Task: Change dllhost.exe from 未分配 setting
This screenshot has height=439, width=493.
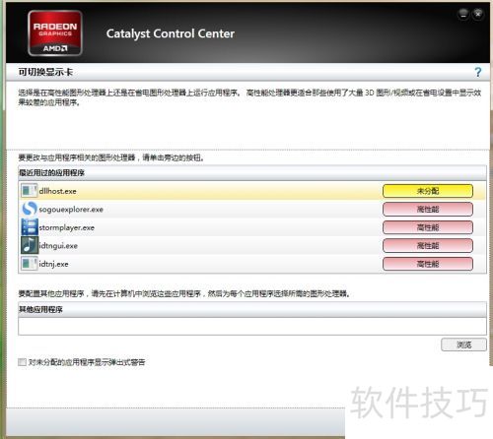Action: pyautogui.click(x=428, y=191)
